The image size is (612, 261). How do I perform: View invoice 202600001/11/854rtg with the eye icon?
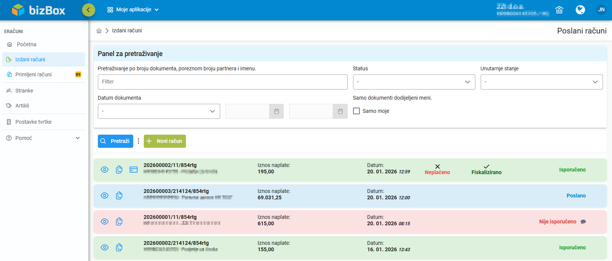click(105, 222)
